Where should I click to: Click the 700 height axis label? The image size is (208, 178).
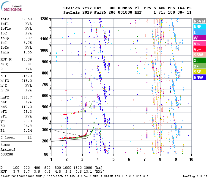45,84
